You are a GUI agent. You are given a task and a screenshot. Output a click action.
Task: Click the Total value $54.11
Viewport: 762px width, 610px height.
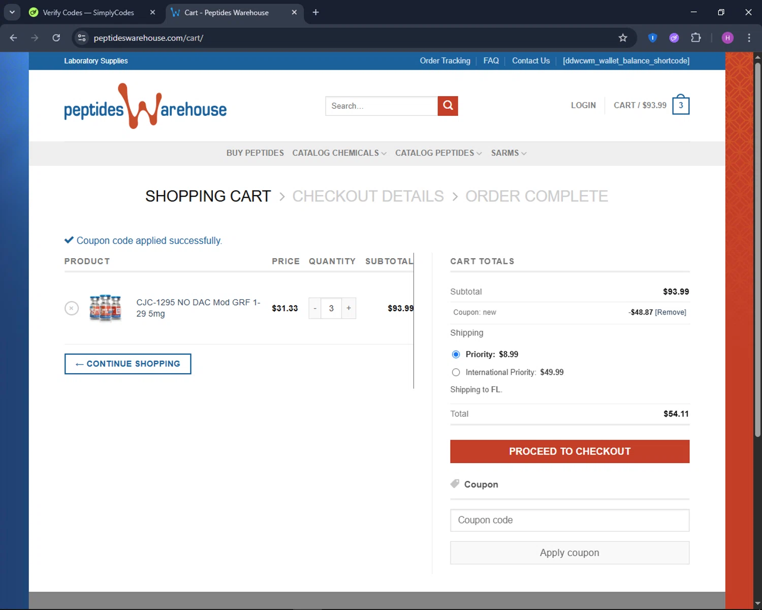tap(676, 414)
